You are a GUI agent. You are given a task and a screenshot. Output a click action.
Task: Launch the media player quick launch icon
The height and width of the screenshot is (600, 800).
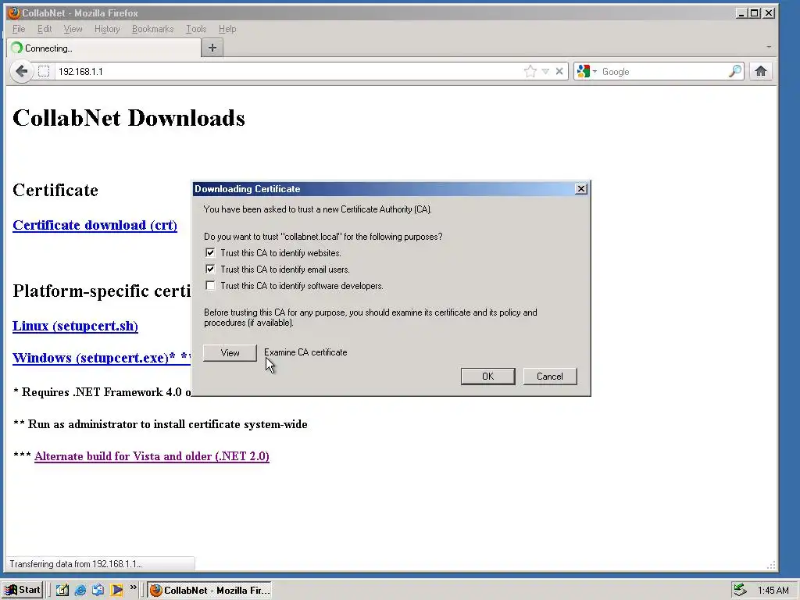[116, 590]
